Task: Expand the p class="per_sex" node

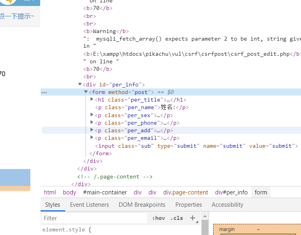Action: tap(92, 115)
